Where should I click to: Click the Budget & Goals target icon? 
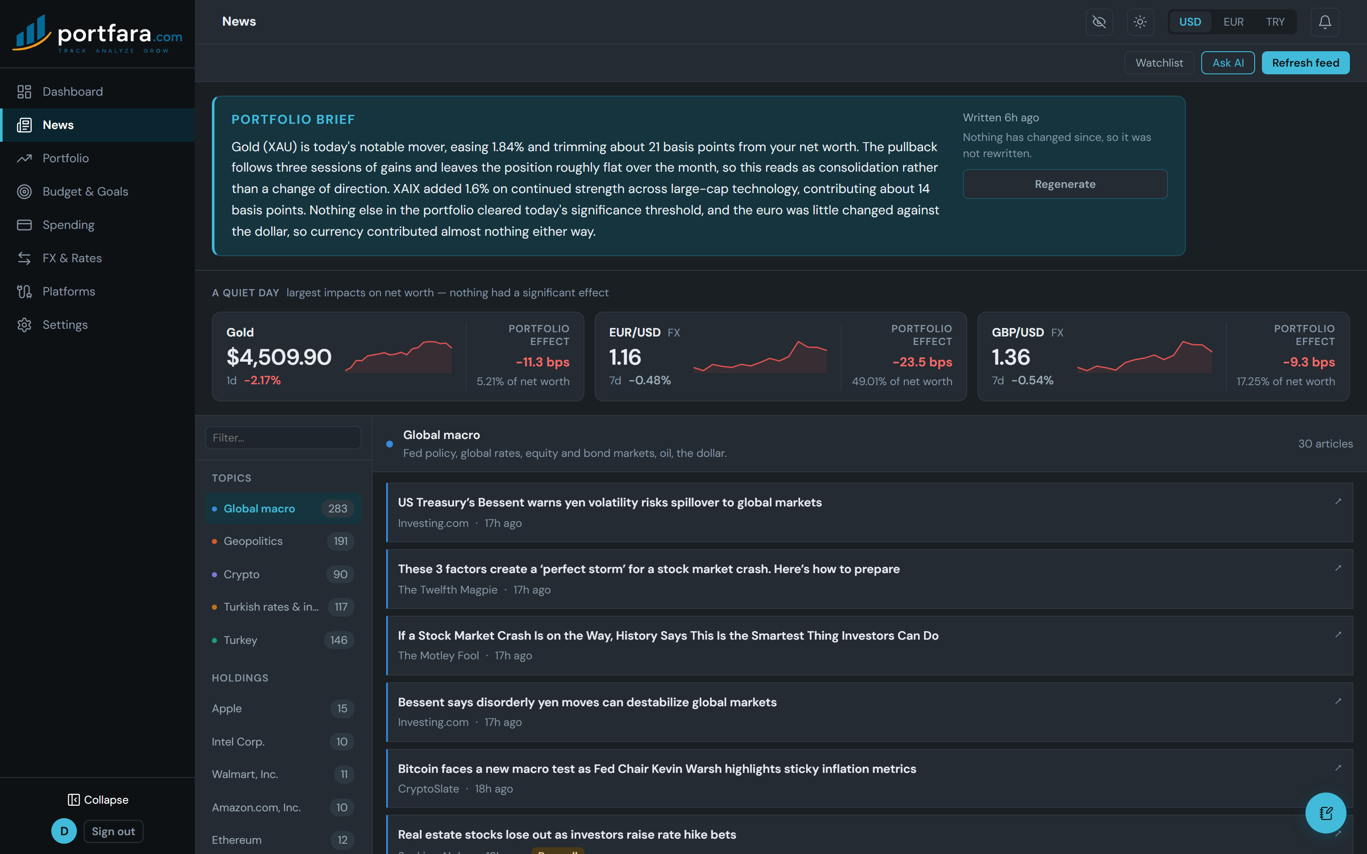point(24,191)
